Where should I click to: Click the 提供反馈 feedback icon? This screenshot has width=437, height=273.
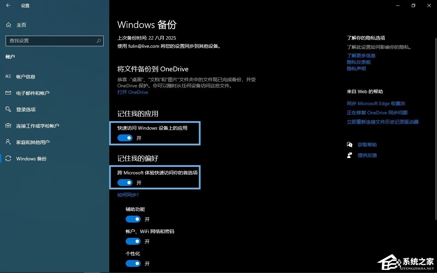pyautogui.click(x=349, y=155)
